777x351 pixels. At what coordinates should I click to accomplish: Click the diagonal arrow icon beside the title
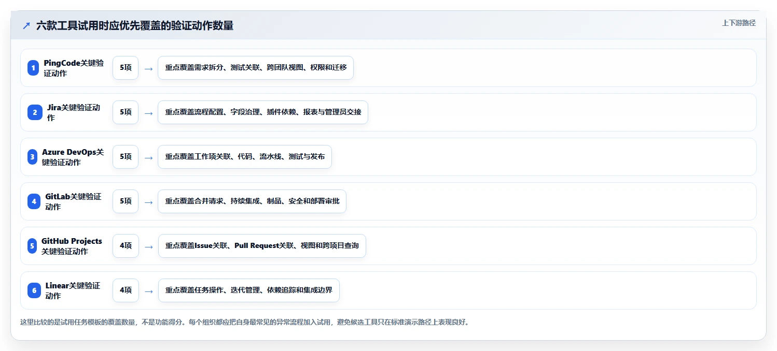[26, 25]
